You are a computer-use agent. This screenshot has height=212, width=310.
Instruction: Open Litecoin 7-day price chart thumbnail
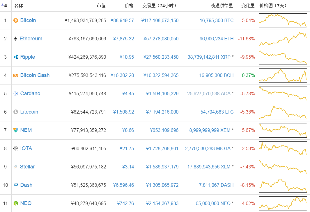[x=283, y=112]
